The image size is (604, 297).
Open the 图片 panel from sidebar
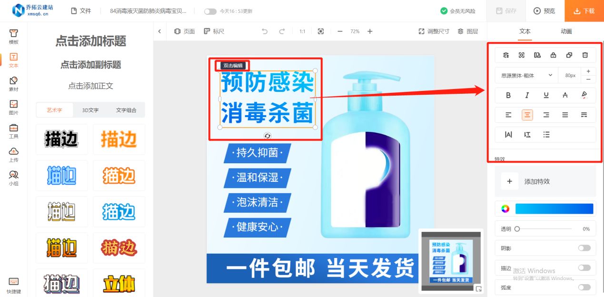pyautogui.click(x=13, y=105)
